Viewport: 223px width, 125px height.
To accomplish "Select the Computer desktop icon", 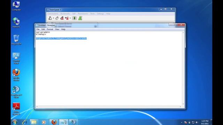I will (16, 6).
